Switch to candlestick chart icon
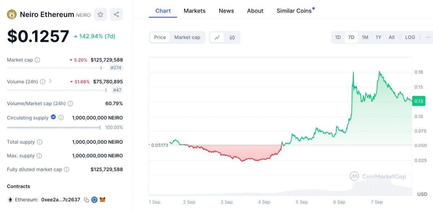This screenshot has height=213, width=433. click(x=232, y=37)
